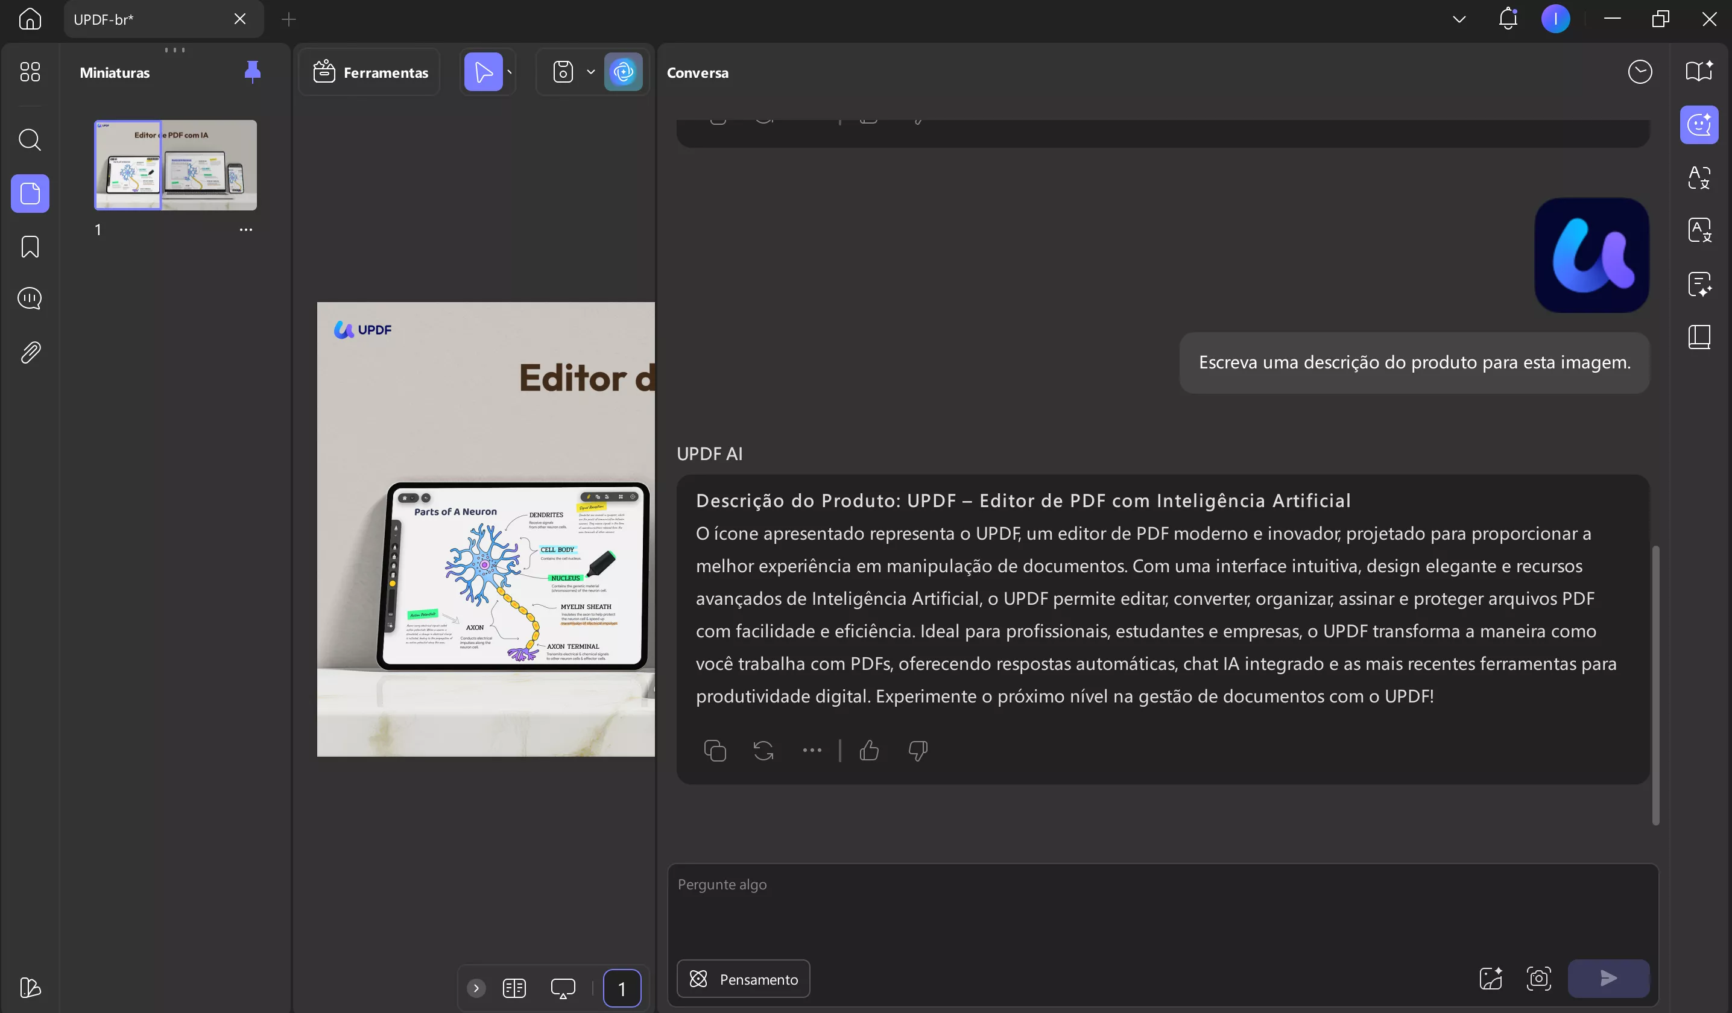The image size is (1732, 1013).
Task: Click the user message about product description
Action: 1414,363
